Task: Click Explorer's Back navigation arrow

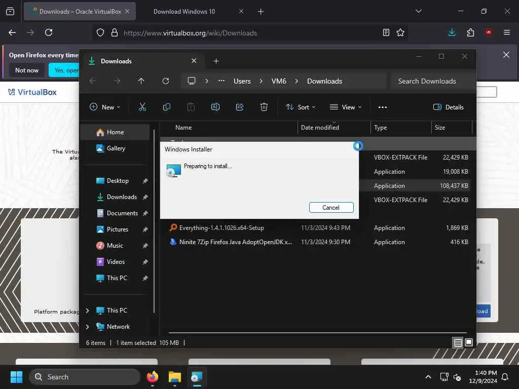Action: click(93, 81)
